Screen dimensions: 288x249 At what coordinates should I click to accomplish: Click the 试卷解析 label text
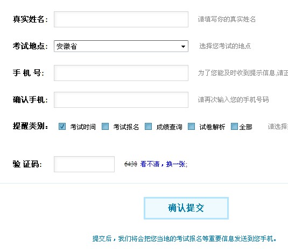click(x=212, y=127)
